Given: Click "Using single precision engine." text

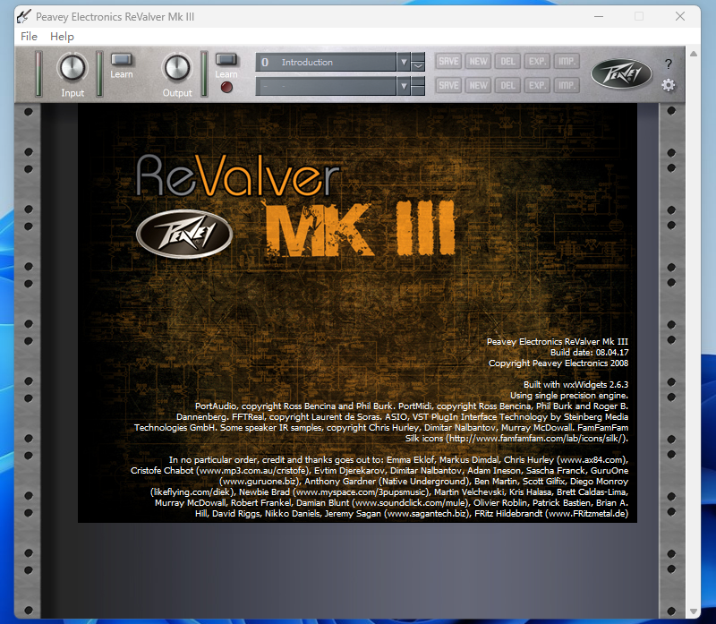Looking at the screenshot, I should (569, 395).
